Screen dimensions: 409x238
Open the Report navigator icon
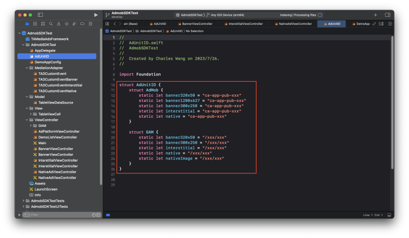pyautogui.click(x=90, y=23)
